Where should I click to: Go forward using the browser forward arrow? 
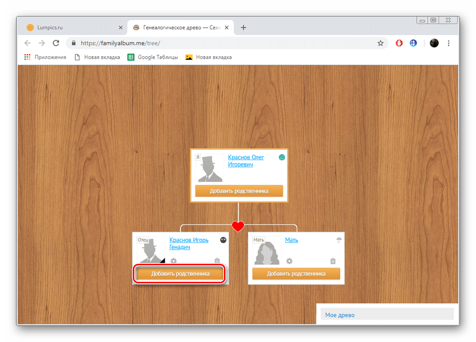[42, 43]
